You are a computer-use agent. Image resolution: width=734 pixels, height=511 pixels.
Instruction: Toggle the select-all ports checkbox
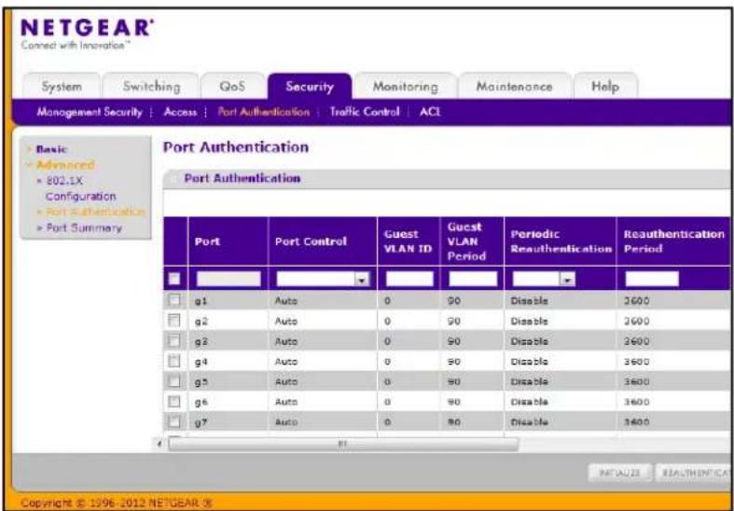pyautogui.click(x=174, y=279)
